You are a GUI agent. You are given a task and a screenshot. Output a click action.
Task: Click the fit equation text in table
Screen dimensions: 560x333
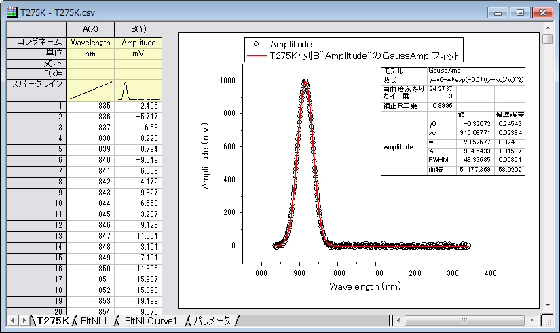point(476,80)
